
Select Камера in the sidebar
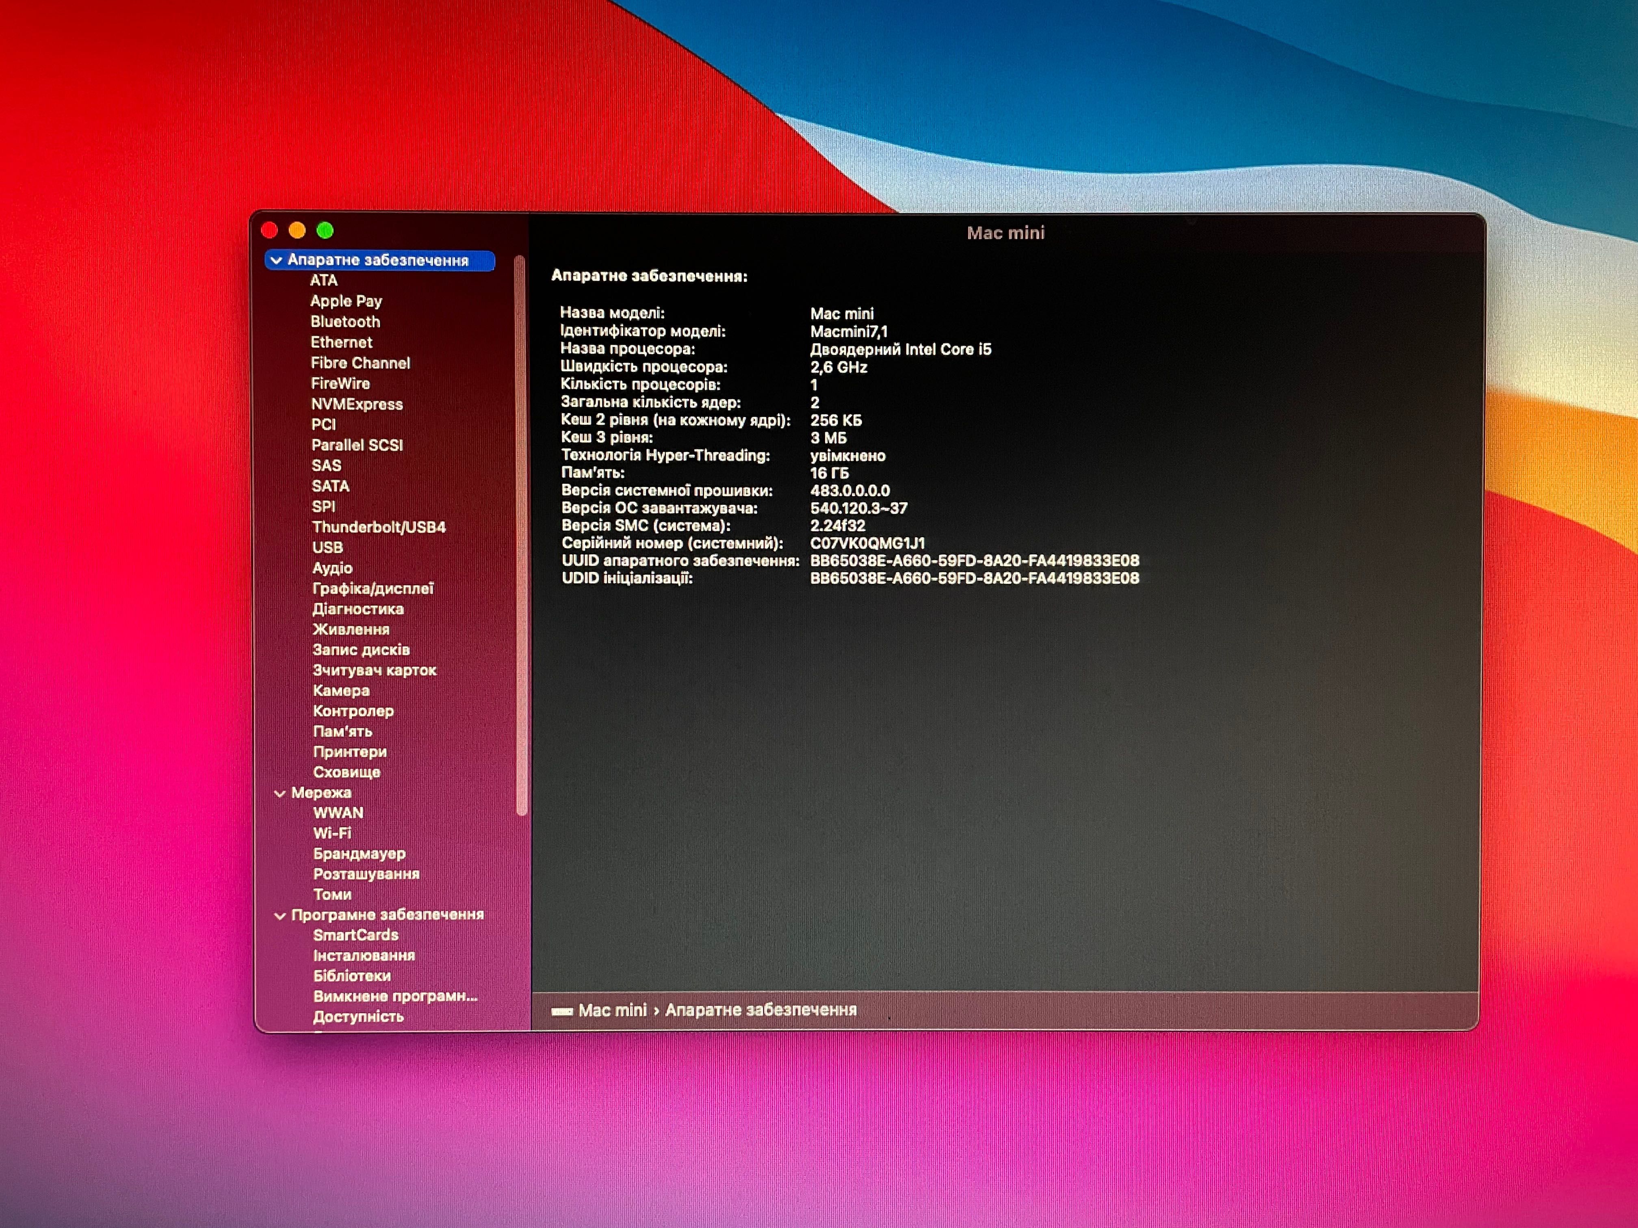click(340, 691)
